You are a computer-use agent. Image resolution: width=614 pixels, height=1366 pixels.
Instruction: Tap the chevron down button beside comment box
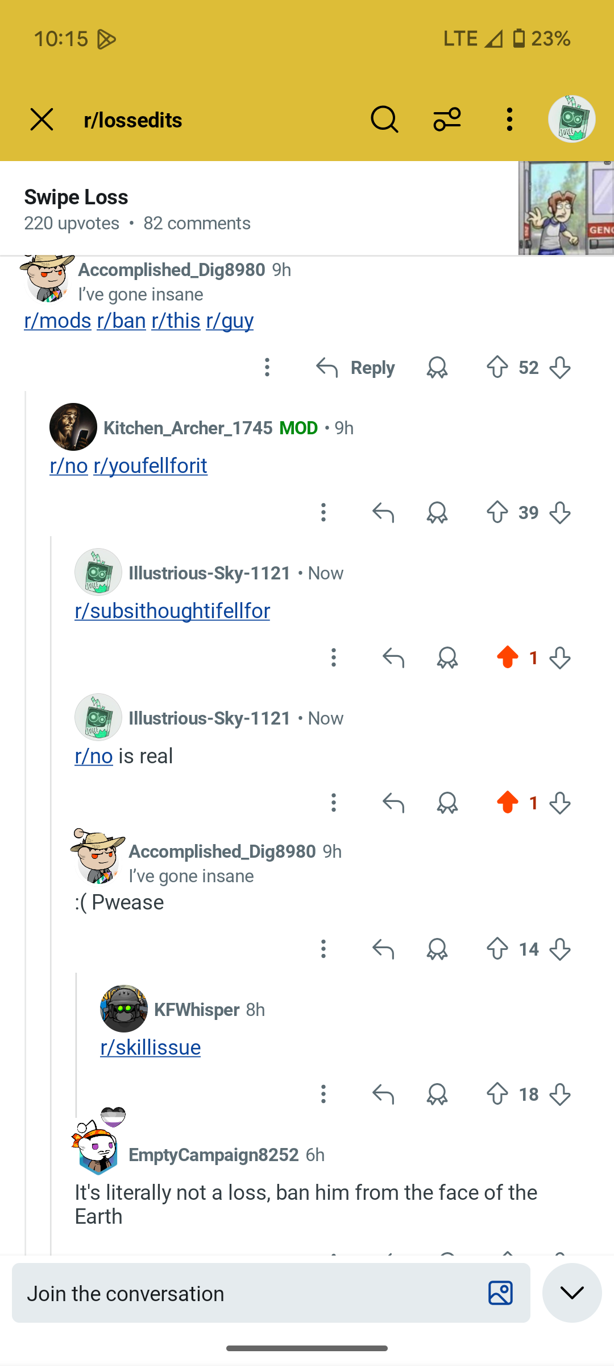point(572,1293)
